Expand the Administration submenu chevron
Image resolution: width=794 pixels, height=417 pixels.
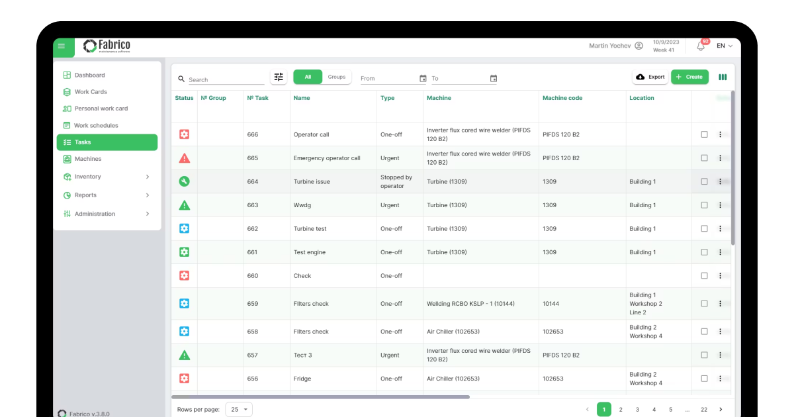[x=148, y=214]
